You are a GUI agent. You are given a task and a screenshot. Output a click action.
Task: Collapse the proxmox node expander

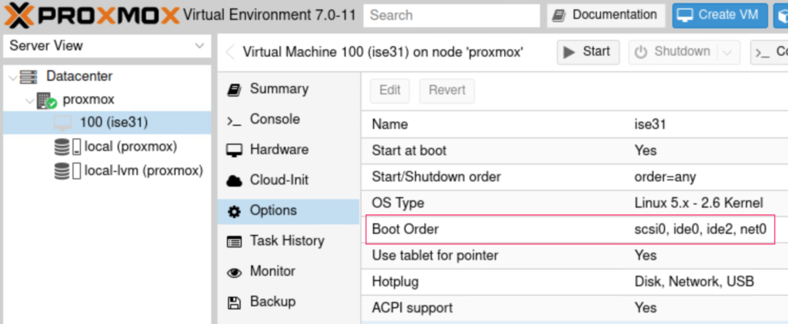(x=30, y=100)
